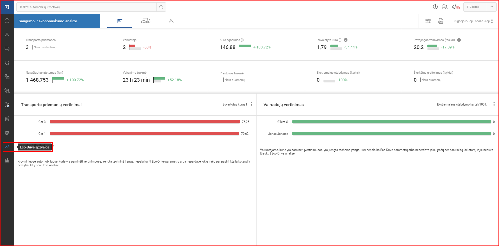Screen dimensions: 499x246
Task: Switch to the overview list tab
Action: 120,21
